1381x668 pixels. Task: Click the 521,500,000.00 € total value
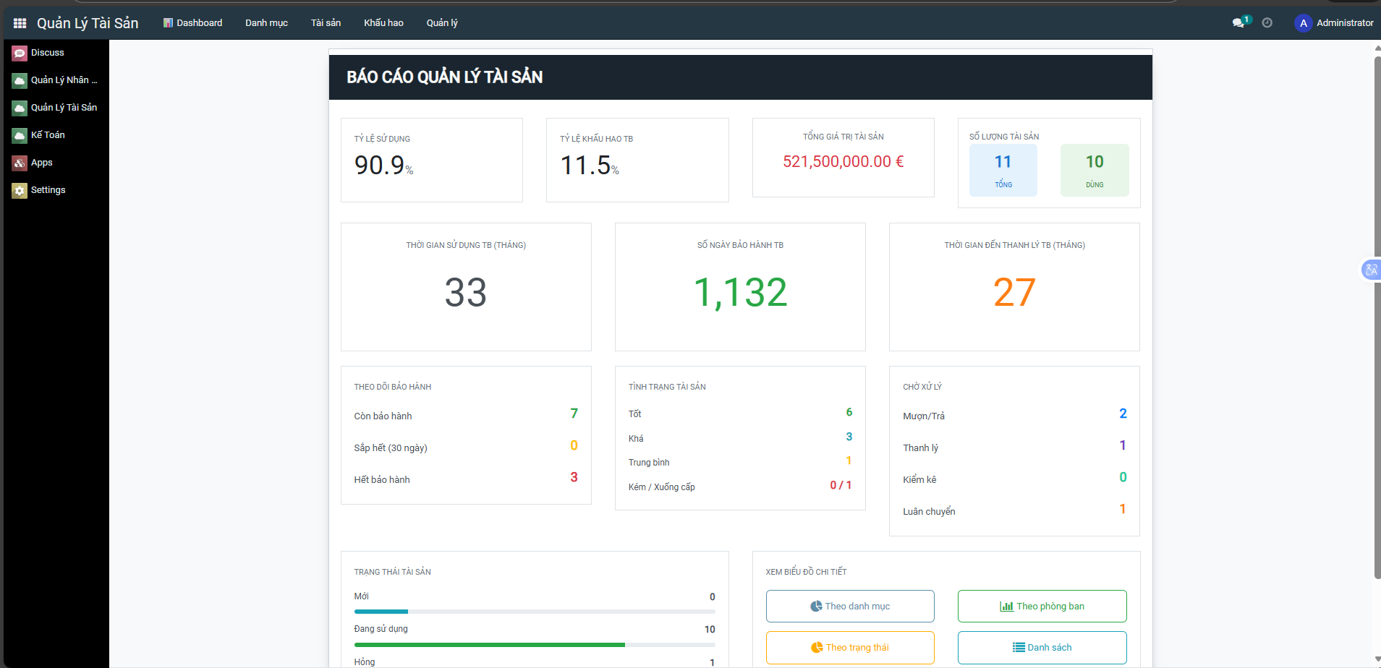tap(844, 161)
